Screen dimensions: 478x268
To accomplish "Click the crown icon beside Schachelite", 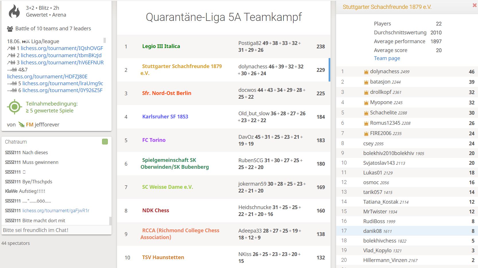I will pos(366,113).
